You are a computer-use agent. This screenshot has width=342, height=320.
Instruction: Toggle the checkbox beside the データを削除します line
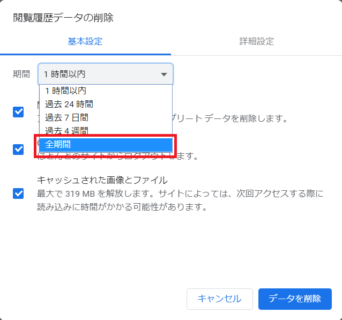pyautogui.click(x=19, y=112)
